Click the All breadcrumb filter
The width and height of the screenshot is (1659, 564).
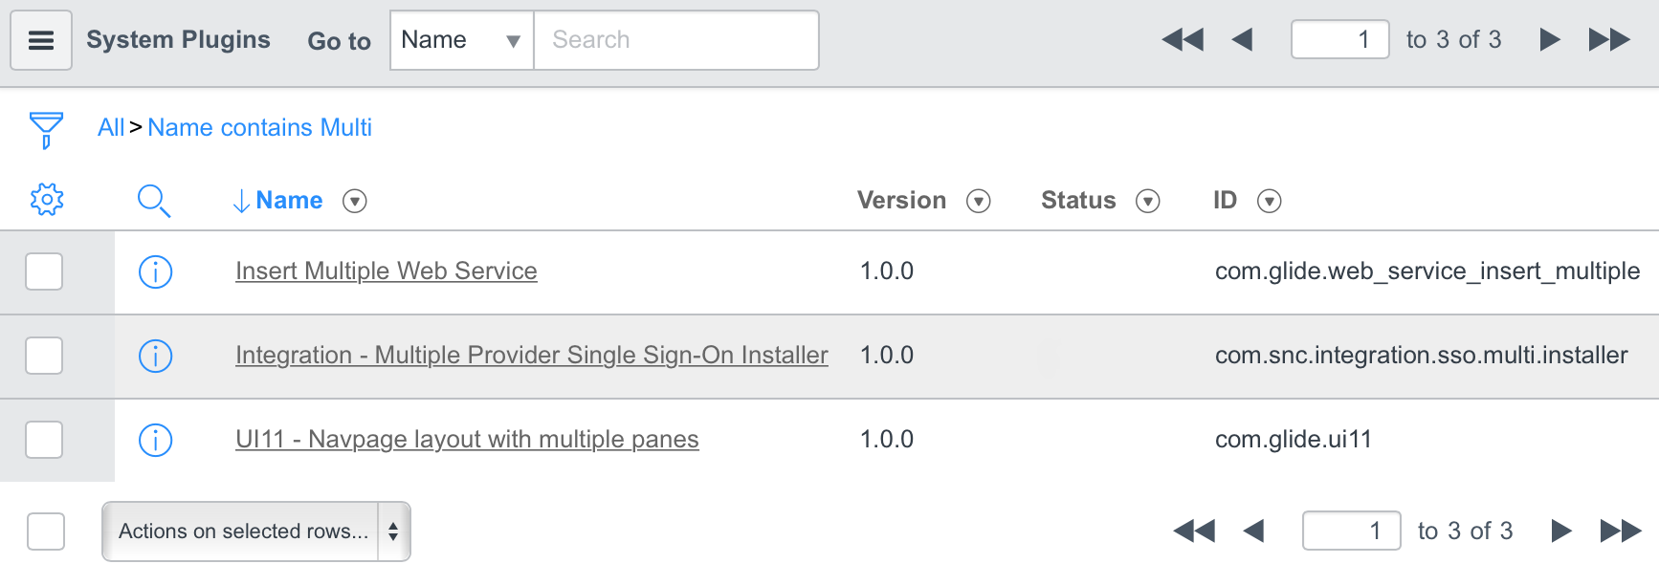pyautogui.click(x=111, y=127)
